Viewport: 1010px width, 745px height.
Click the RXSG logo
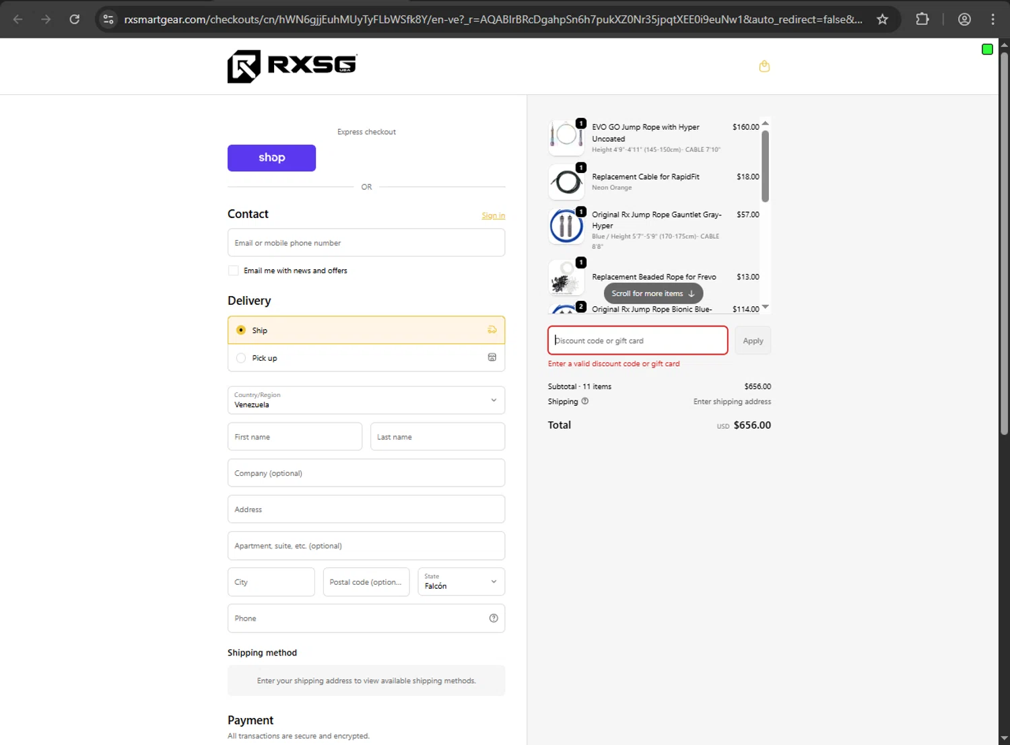[x=292, y=66]
